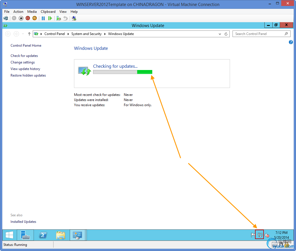Image resolution: width=296 pixels, height=251 pixels.
Task: Click the Start VM toolbar icon
Action: tap(14, 18)
